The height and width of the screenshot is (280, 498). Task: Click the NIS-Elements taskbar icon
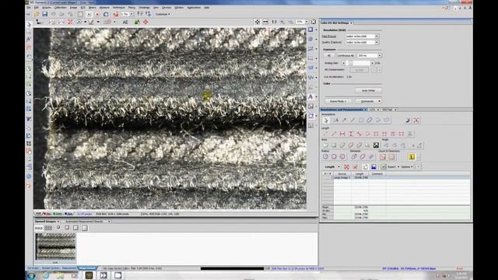click(x=89, y=275)
